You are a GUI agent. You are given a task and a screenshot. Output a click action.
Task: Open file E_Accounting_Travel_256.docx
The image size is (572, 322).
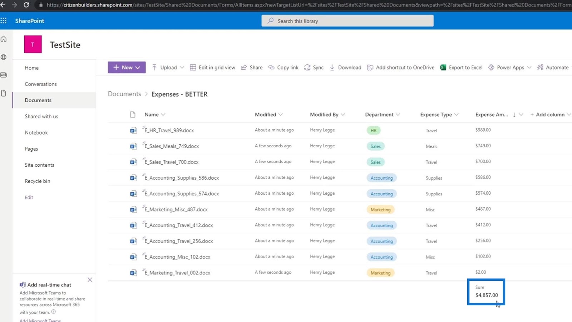coord(179,241)
